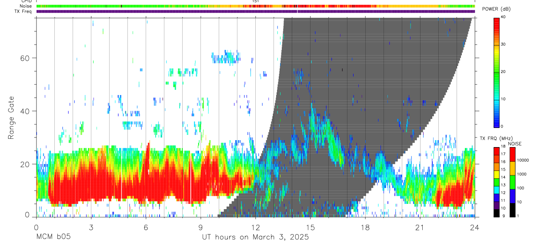
Task: Click the CPID value '151'
Action: click(x=255, y=1)
